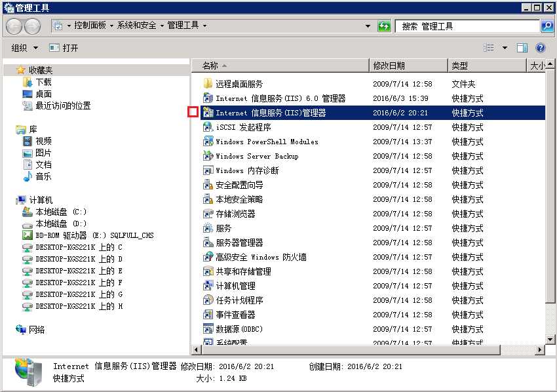
Task: Select DESKTOP-KGS221K 上的 C network drive
Action: [x=79, y=247]
